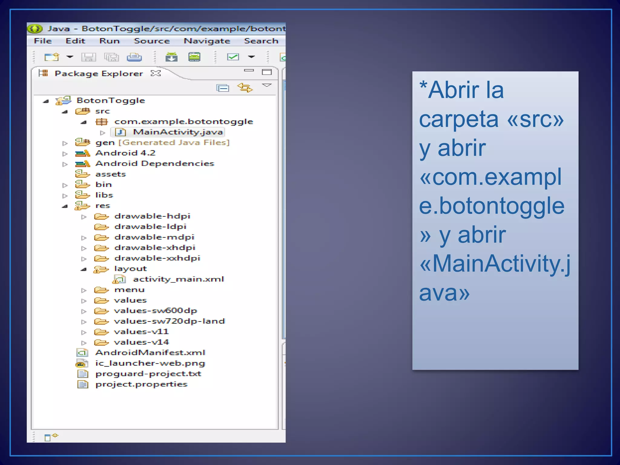Select the src source folder icon

(x=83, y=111)
